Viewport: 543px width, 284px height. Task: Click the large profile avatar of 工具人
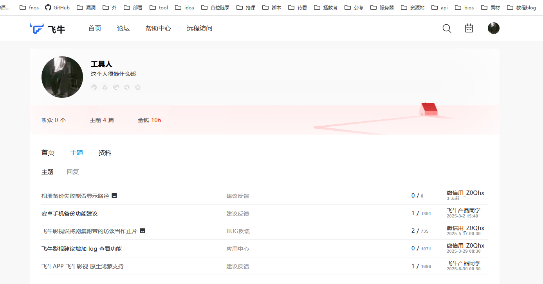pyautogui.click(x=62, y=77)
